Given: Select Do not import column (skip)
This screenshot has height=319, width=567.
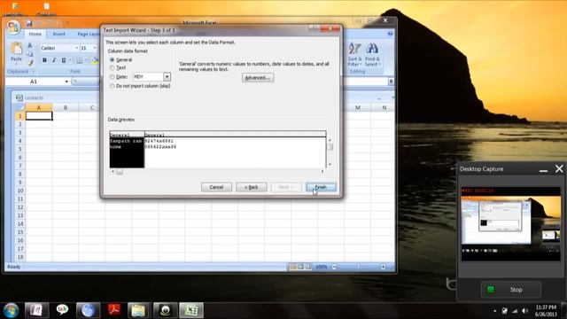Looking at the screenshot, I should pyautogui.click(x=113, y=86).
